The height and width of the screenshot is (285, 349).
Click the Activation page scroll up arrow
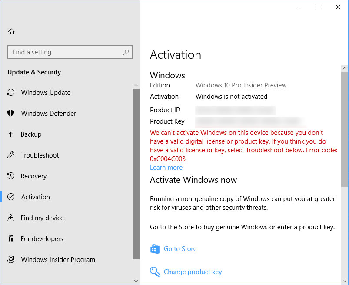345,68
